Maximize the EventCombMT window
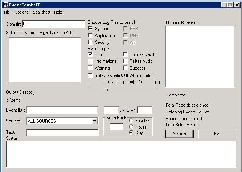Image resolution: width=242 pixels, height=172 pixels. point(230,5)
